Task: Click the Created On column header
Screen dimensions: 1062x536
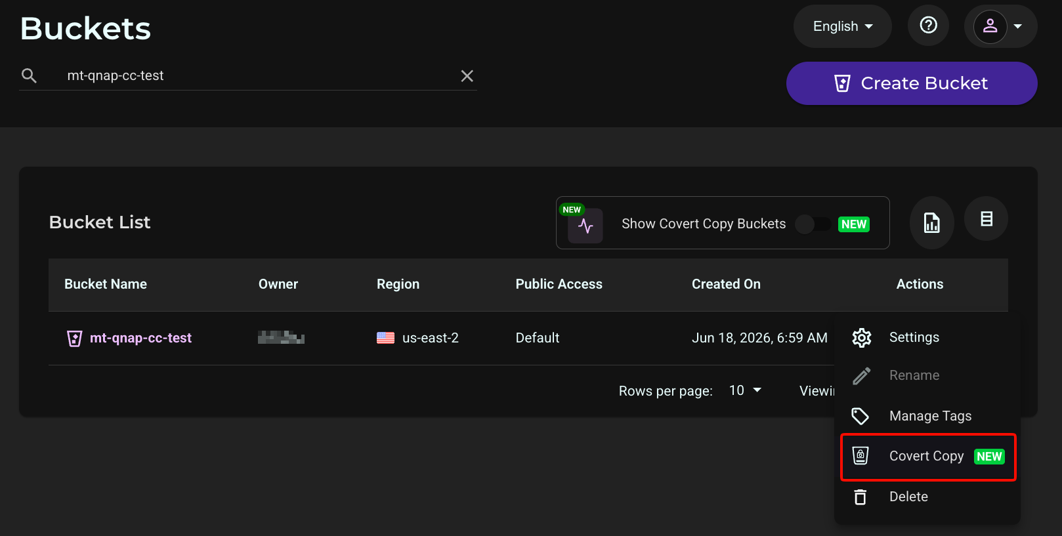Action: (x=726, y=284)
